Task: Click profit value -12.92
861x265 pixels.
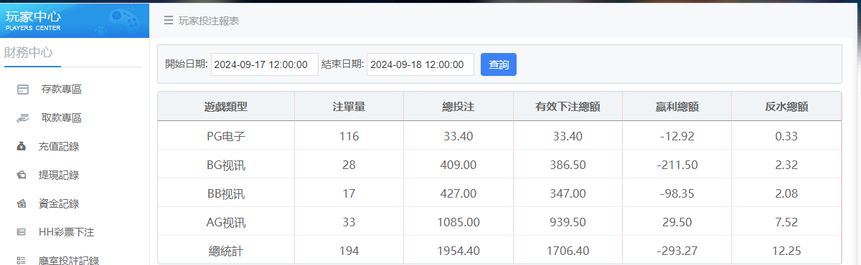Action: [x=677, y=136]
